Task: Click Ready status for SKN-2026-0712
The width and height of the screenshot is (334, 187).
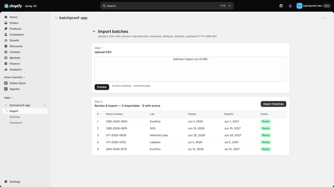Action: click(x=266, y=149)
